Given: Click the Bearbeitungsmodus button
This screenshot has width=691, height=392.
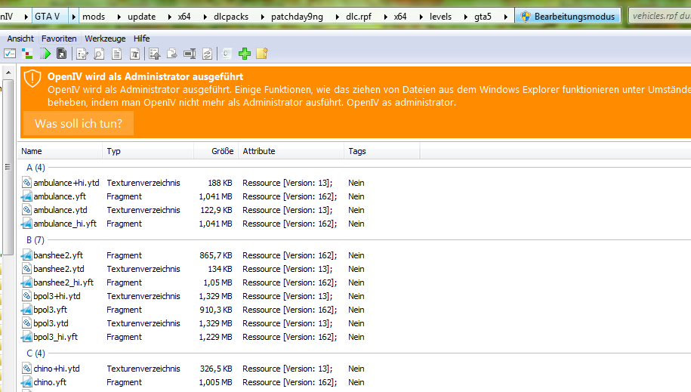Looking at the screenshot, I should pyautogui.click(x=568, y=17).
